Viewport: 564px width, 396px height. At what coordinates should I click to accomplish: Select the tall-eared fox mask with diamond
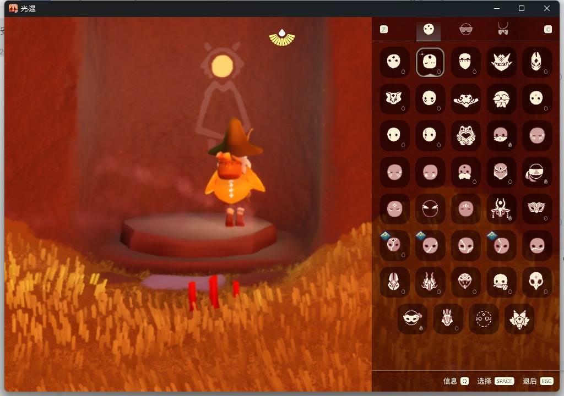(x=536, y=62)
